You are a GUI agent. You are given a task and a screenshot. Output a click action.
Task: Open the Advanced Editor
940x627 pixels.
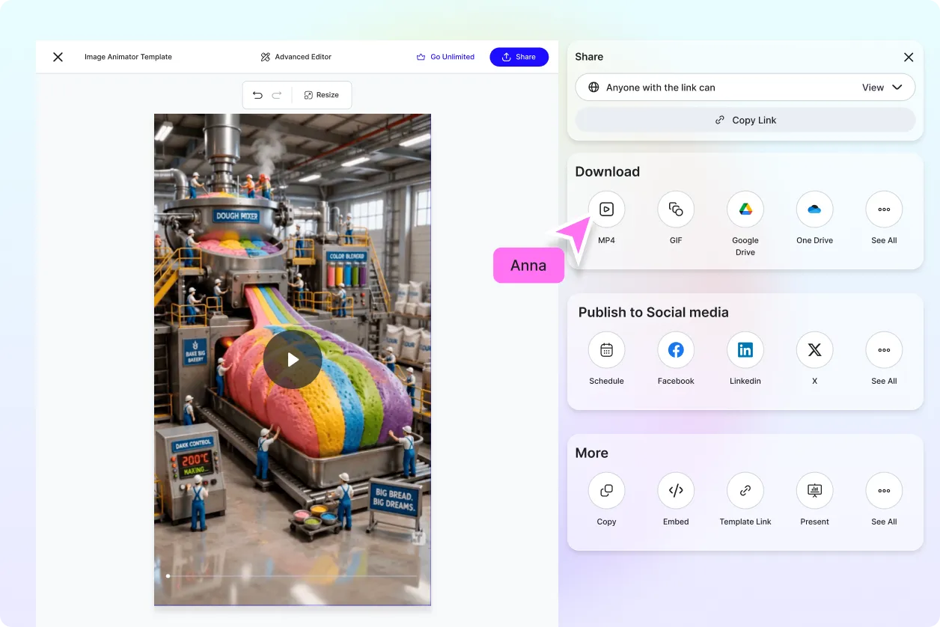tap(296, 57)
